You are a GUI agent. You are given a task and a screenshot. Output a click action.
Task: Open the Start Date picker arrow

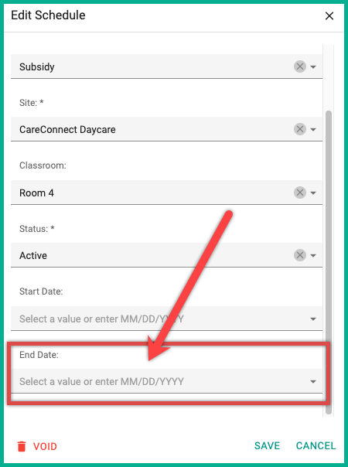click(313, 319)
